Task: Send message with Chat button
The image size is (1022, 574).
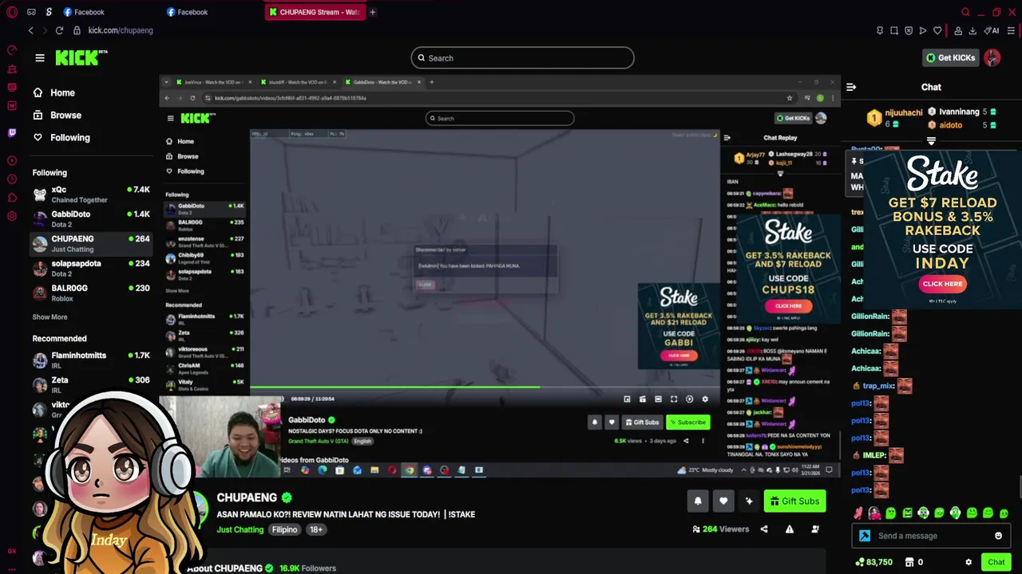Action: [x=996, y=562]
